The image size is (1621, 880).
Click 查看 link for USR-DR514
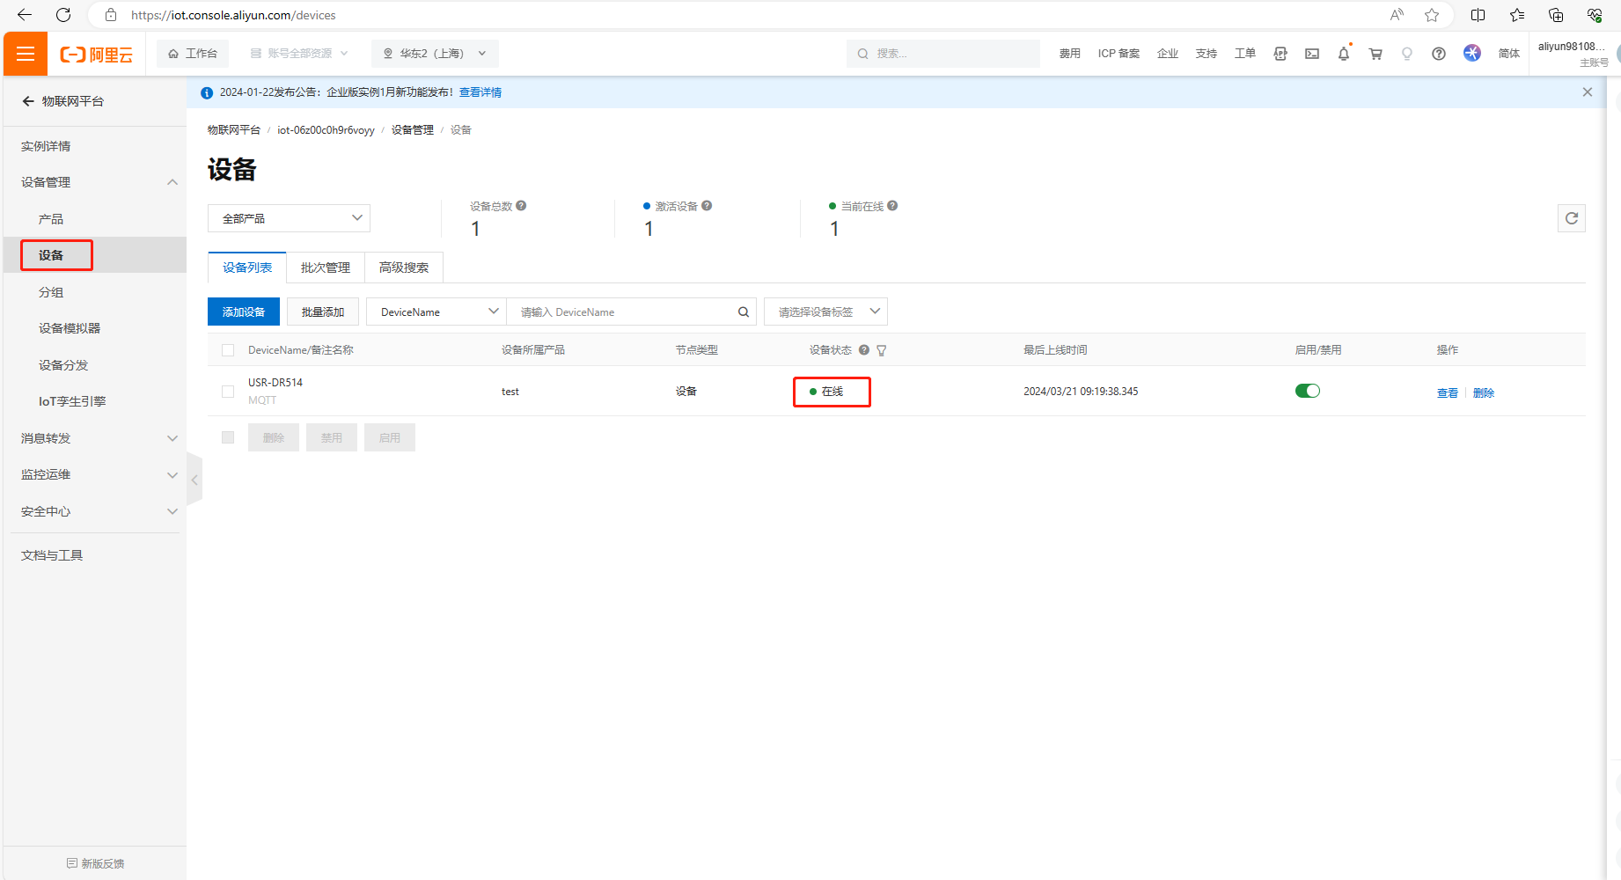click(x=1447, y=393)
